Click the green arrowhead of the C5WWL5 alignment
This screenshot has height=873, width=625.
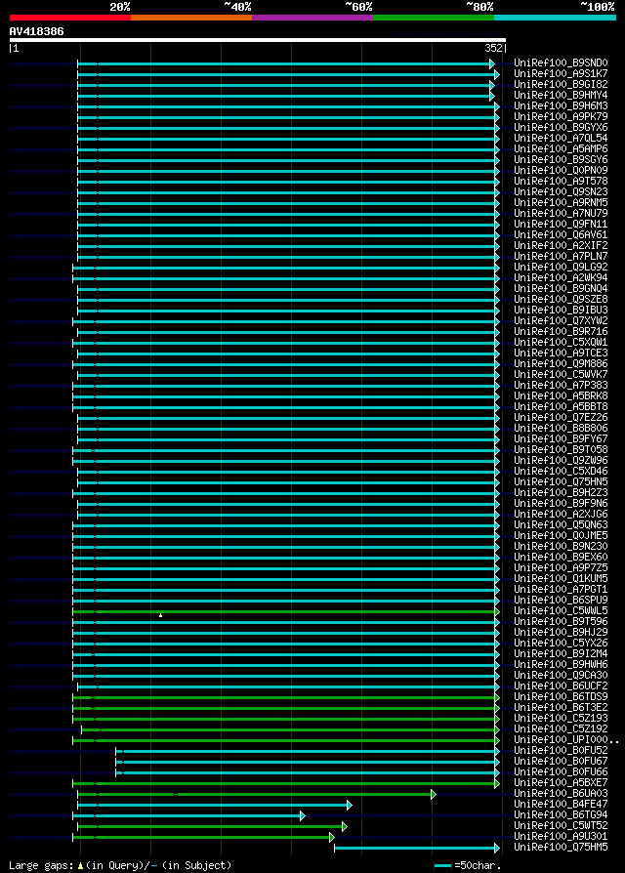tap(497, 612)
